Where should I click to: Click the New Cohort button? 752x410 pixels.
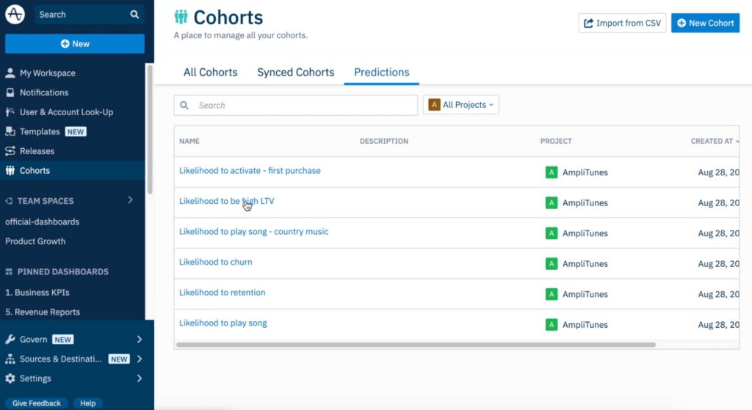[x=705, y=23]
